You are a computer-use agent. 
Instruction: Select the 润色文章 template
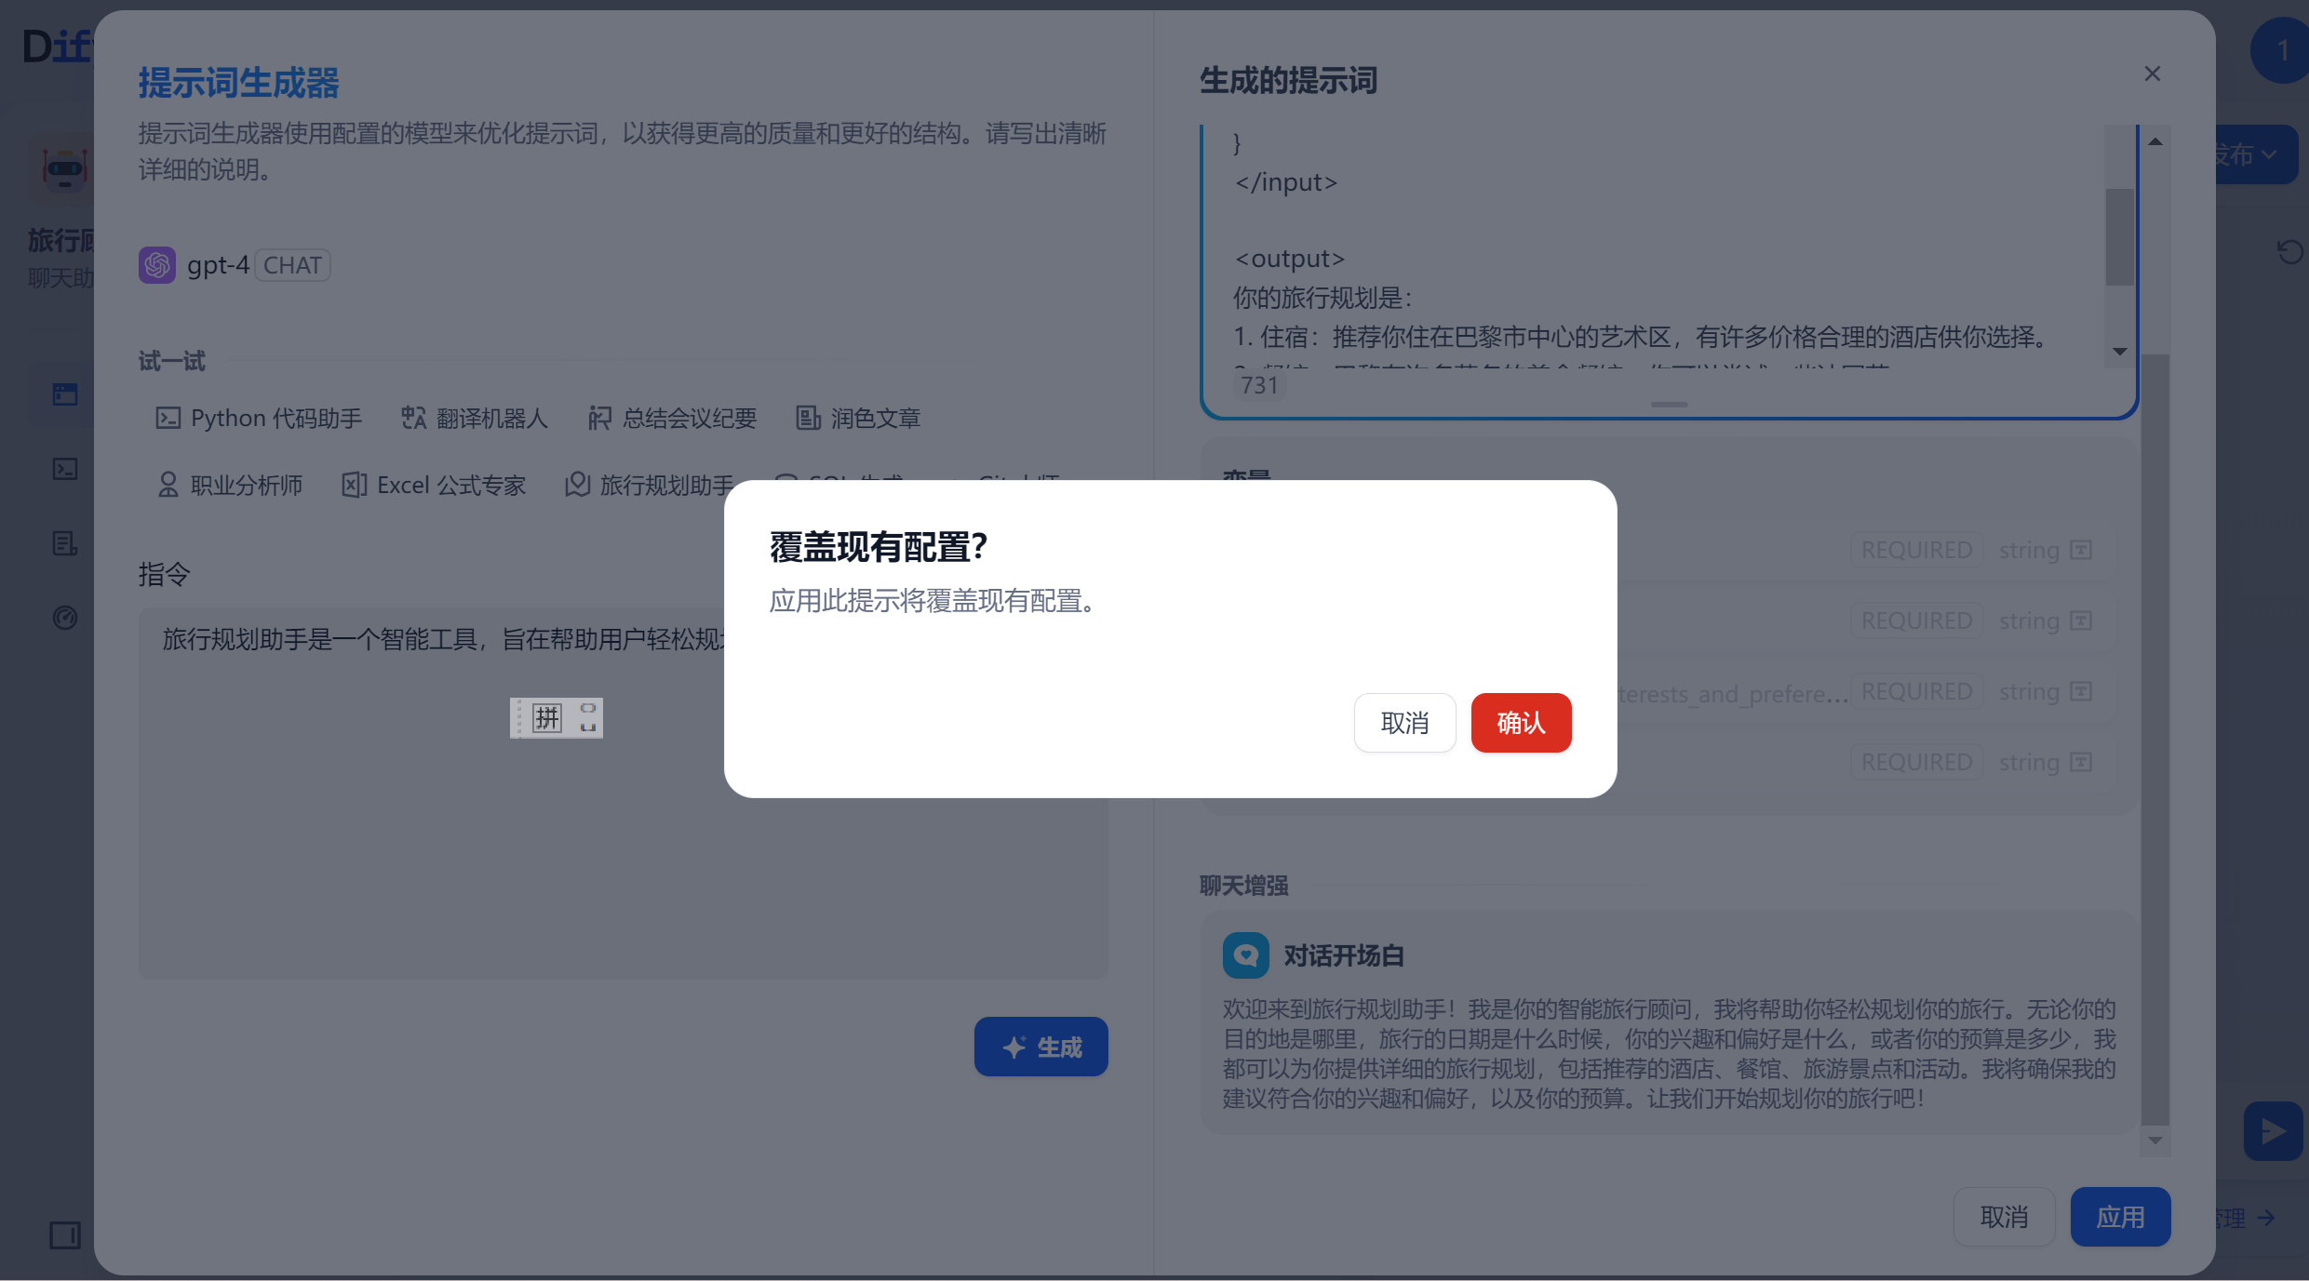coord(858,419)
